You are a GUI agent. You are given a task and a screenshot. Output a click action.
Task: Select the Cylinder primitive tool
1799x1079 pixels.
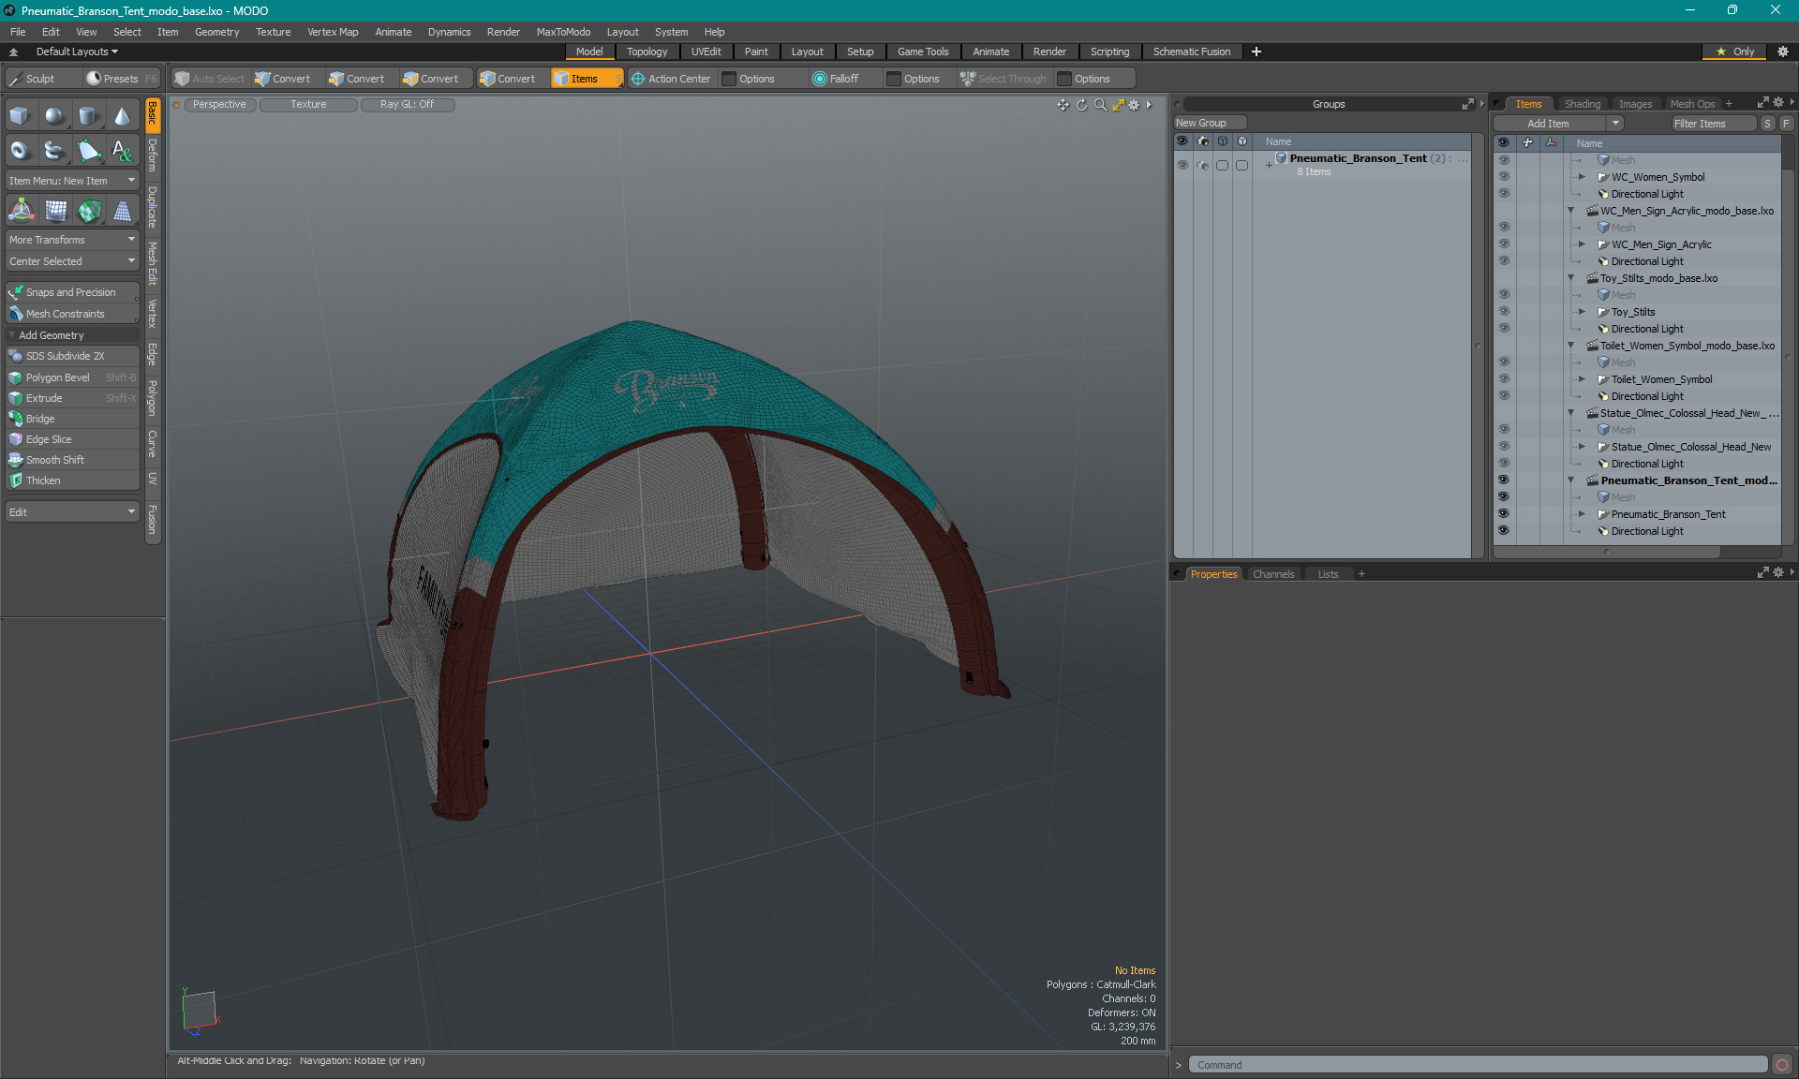(x=88, y=116)
